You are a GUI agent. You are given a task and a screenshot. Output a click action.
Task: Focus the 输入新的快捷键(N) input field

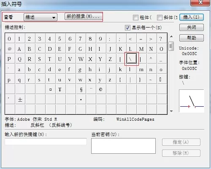pyautogui.click(x=46, y=141)
